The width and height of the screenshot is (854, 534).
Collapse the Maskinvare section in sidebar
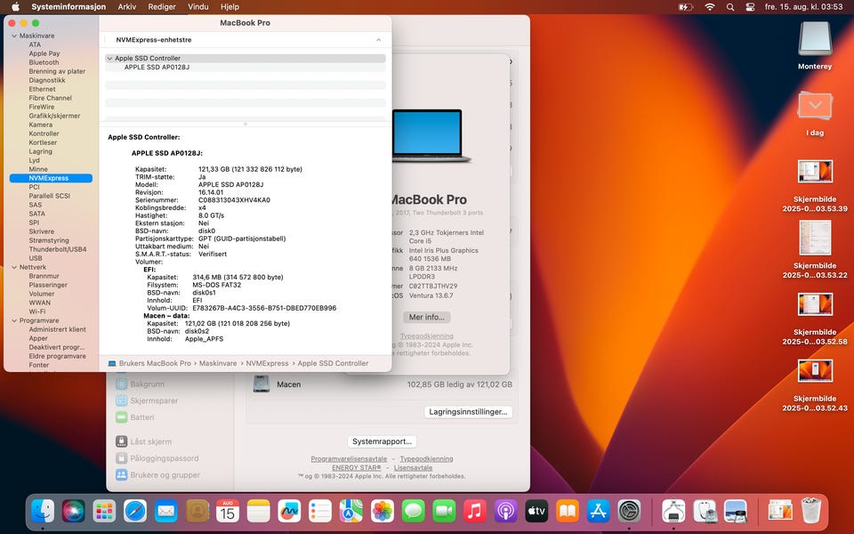click(x=13, y=36)
